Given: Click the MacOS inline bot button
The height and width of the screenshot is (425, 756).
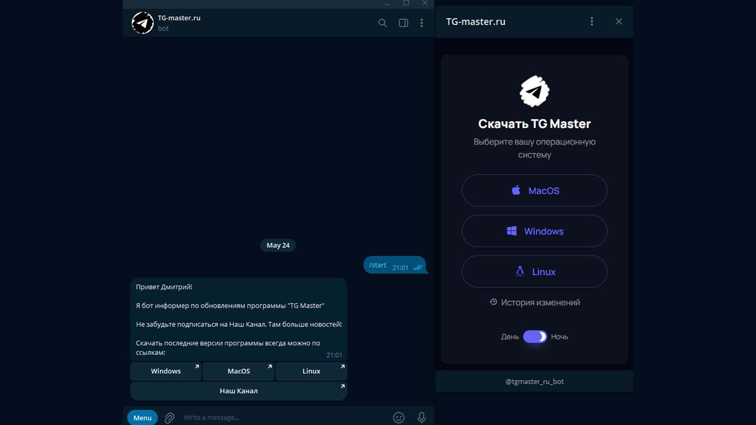Looking at the screenshot, I should tap(239, 371).
